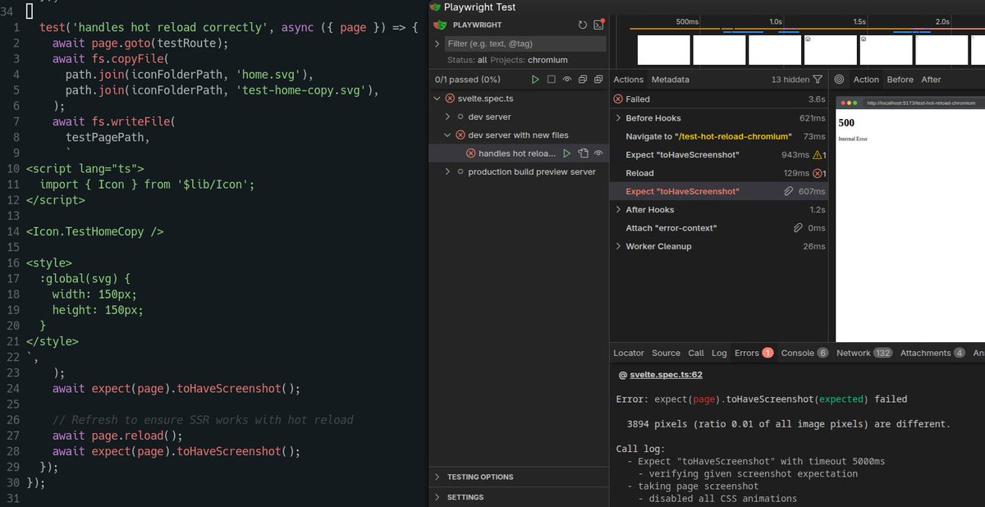
Task: Open the Network tab
Action: pyautogui.click(x=864, y=353)
